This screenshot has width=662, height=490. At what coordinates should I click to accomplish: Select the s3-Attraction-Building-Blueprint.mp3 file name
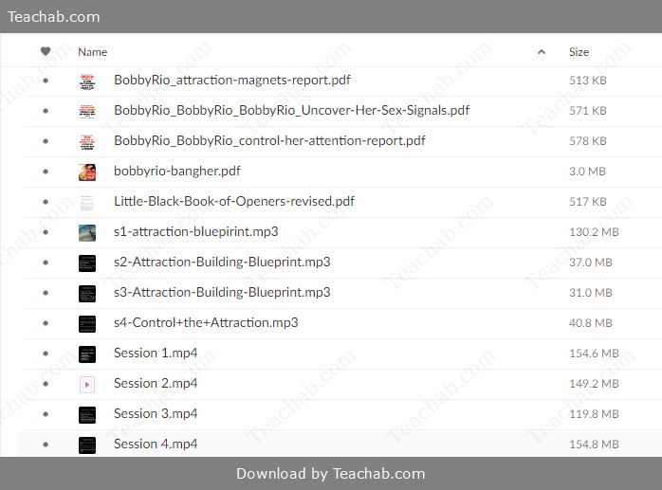[x=222, y=293]
